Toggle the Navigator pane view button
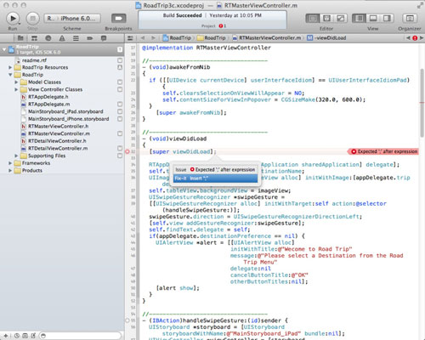Viewport: 425px width, 340px height. coord(359,19)
